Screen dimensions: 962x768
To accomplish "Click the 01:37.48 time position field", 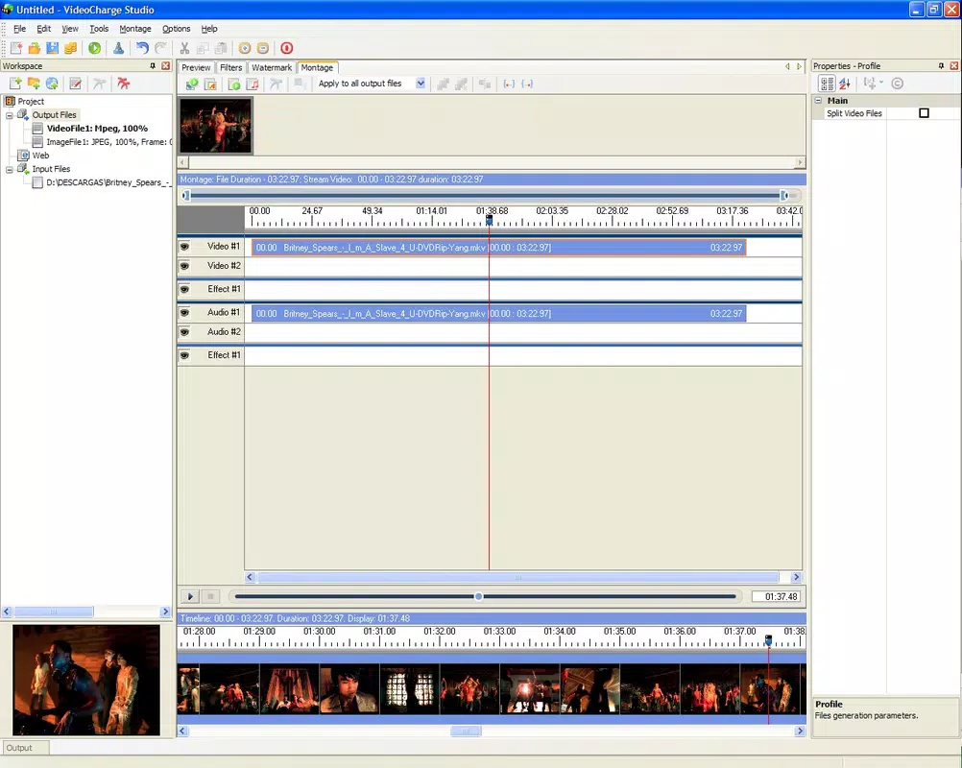I will [x=778, y=596].
